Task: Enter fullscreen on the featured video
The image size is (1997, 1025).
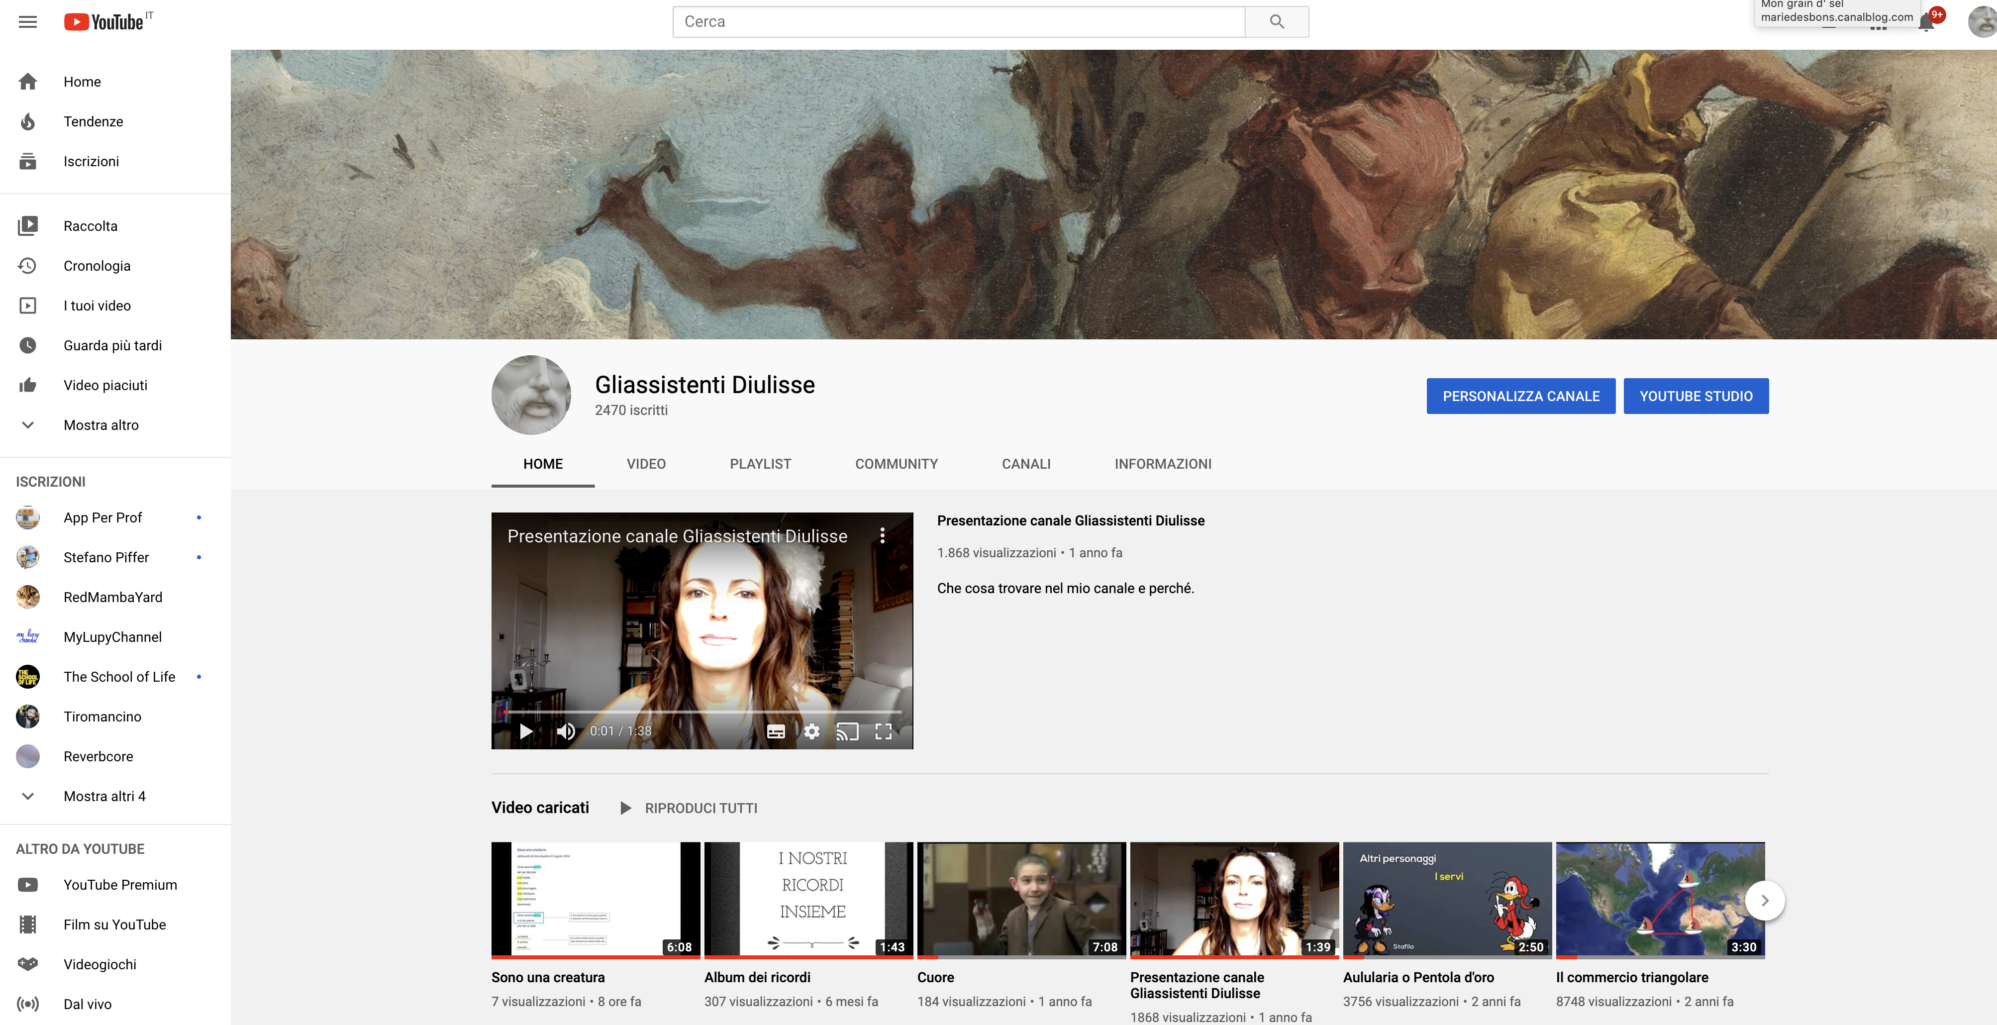Action: point(883,731)
